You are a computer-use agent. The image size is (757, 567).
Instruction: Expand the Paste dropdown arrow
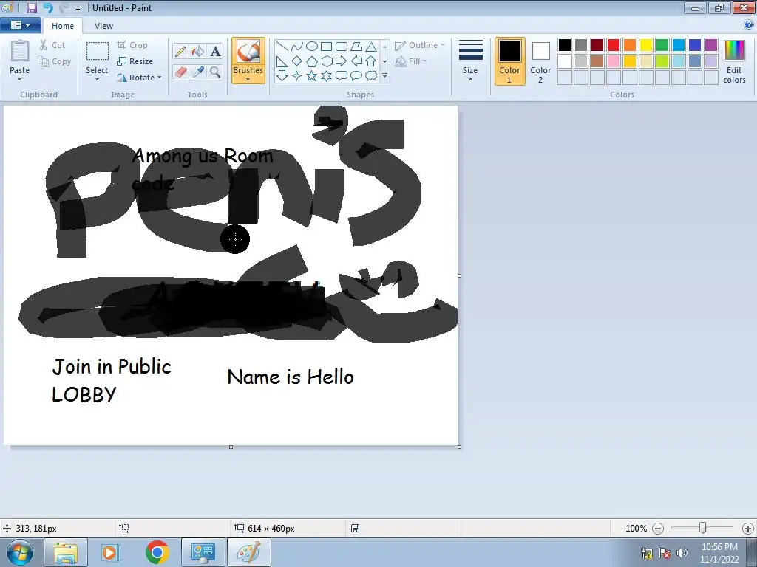click(19, 80)
